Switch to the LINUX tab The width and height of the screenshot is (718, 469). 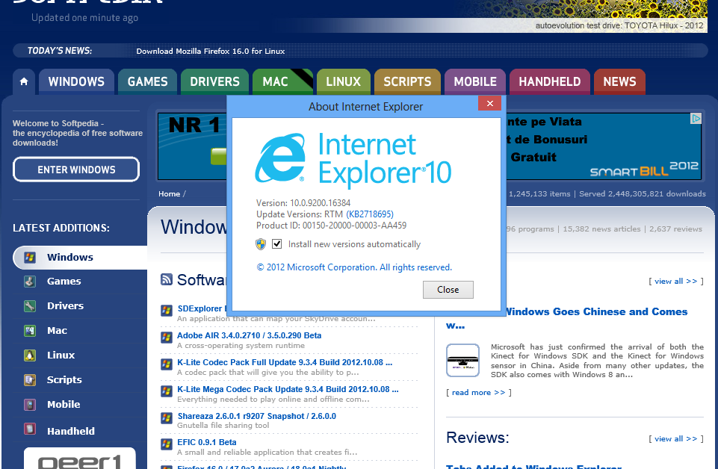point(343,81)
